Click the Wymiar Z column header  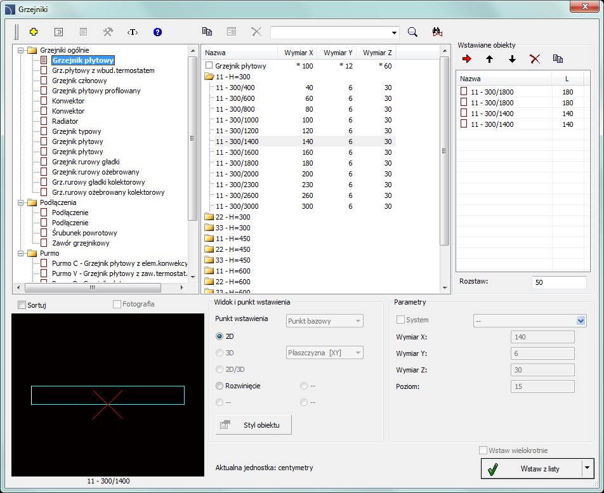pyautogui.click(x=376, y=53)
